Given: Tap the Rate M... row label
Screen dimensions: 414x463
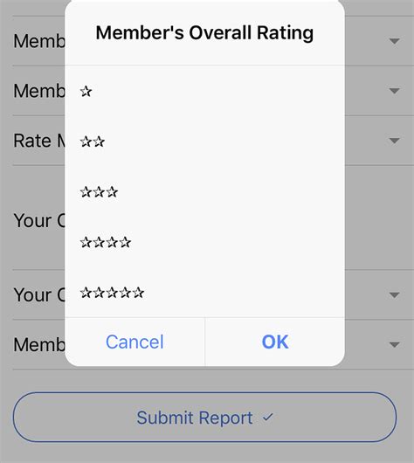Looking at the screenshot, I should coord(39,141).
